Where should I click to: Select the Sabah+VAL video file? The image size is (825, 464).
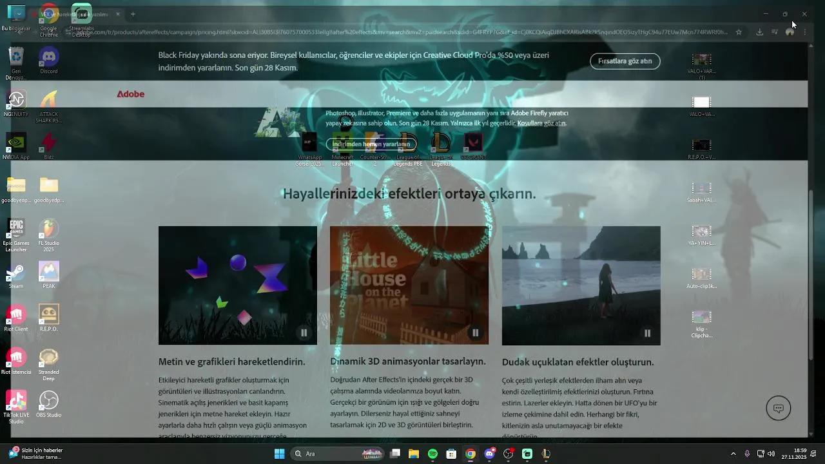pyautogui.click(x=701, y=192)
